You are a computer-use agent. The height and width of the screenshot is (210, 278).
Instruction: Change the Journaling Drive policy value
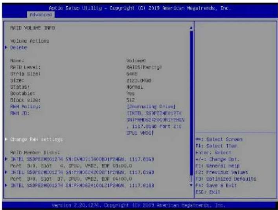click(x=151, y=107)
